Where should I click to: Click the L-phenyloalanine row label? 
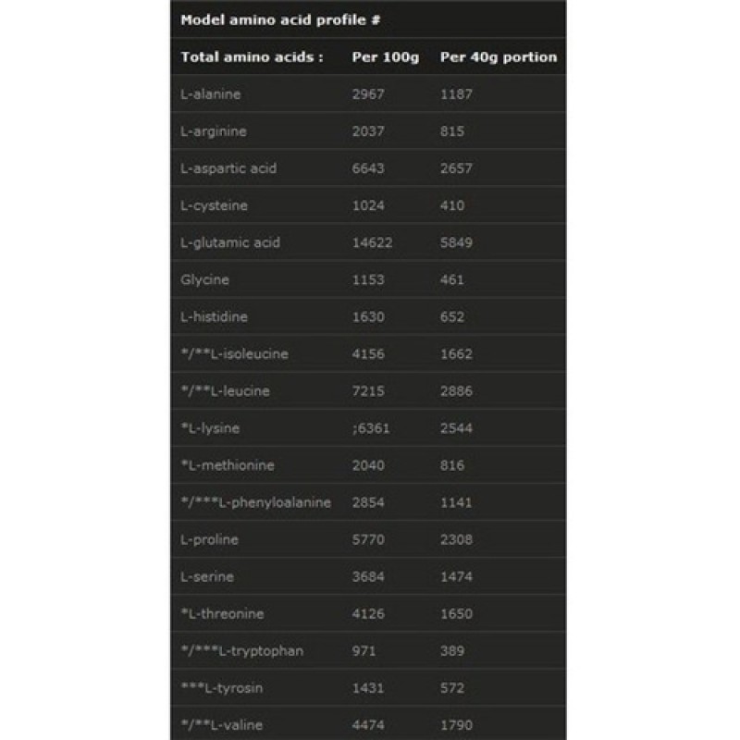coord(255,502)
